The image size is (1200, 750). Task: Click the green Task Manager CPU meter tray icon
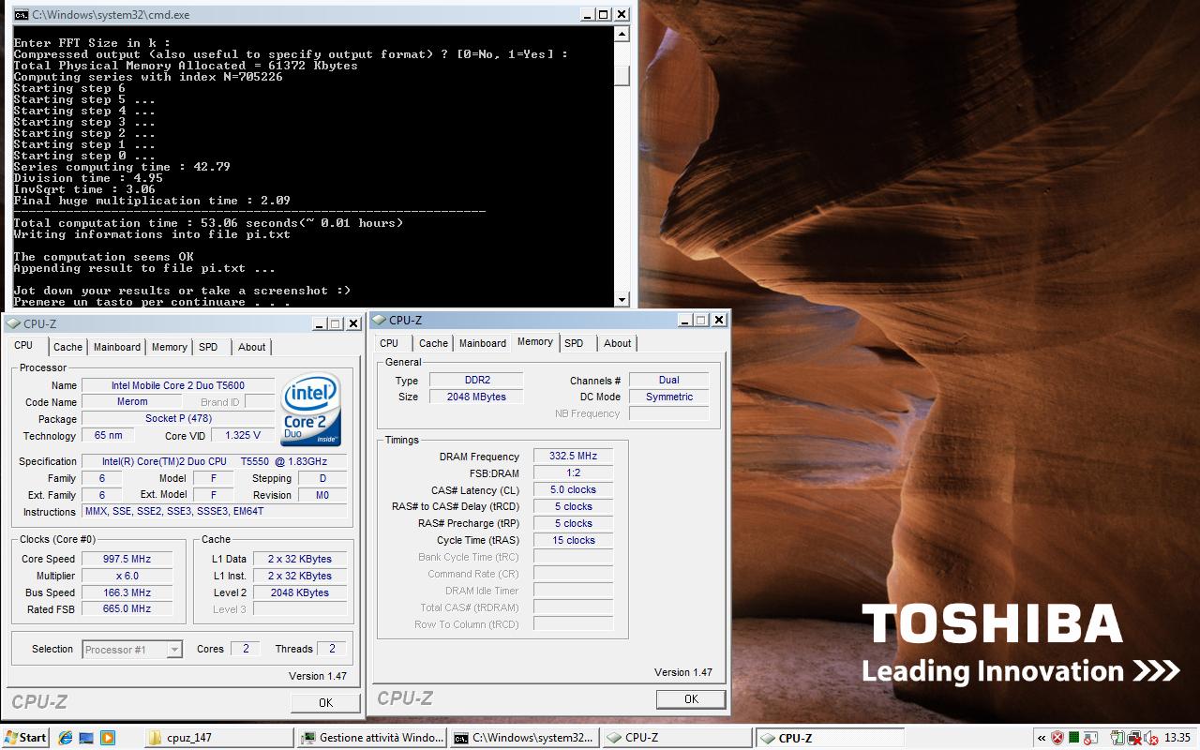tap(1074, 738)
